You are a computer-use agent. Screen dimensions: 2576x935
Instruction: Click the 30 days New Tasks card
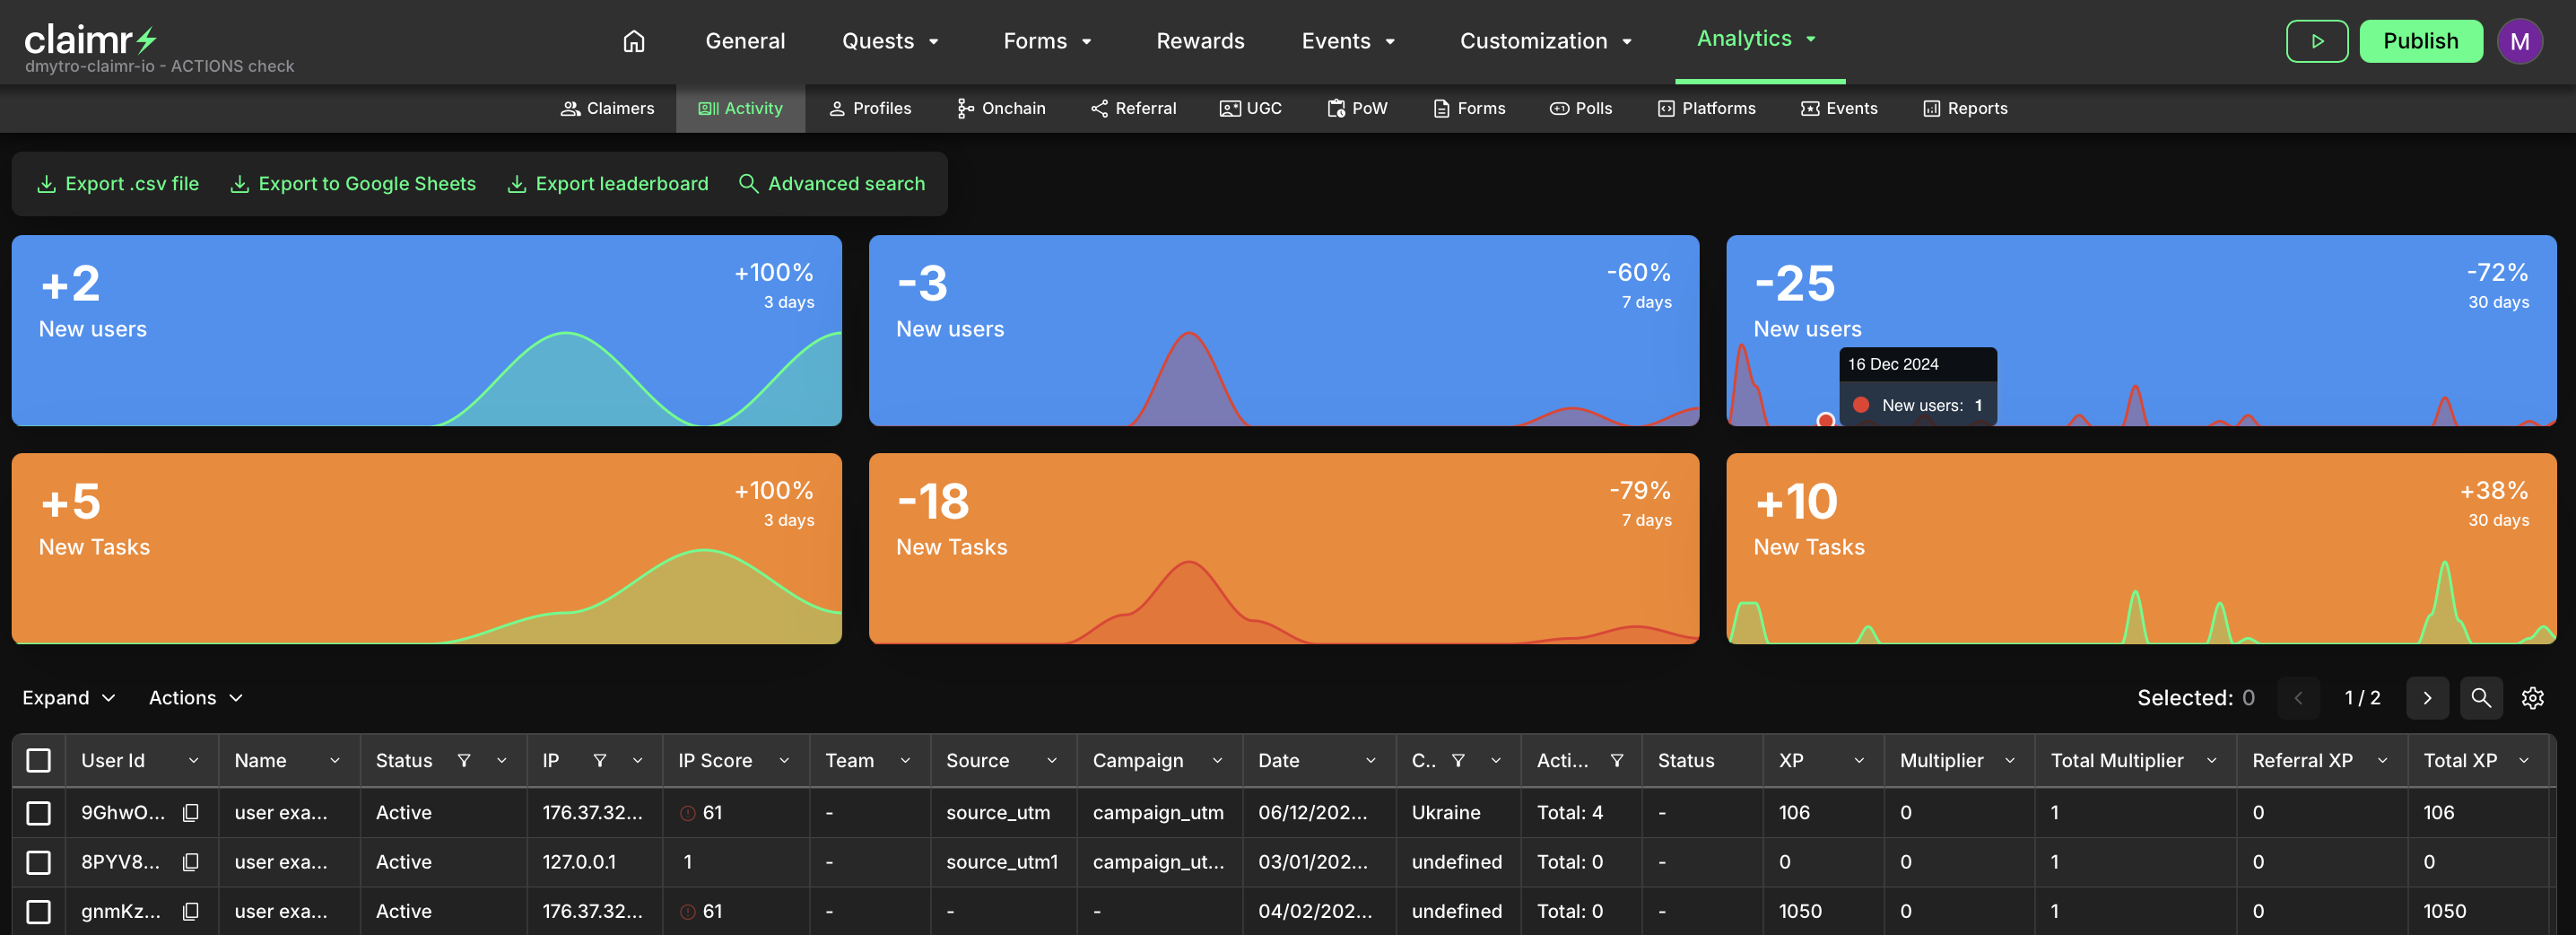(2140, 548)
